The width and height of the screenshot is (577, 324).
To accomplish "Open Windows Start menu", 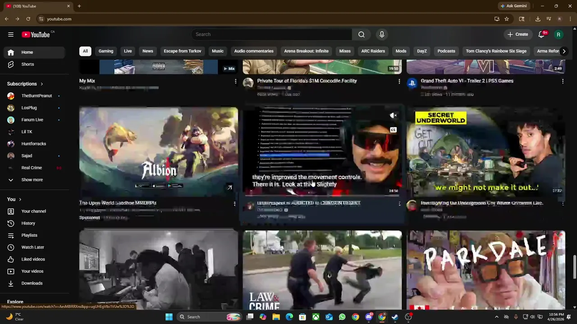I will [x=169, y=317].
